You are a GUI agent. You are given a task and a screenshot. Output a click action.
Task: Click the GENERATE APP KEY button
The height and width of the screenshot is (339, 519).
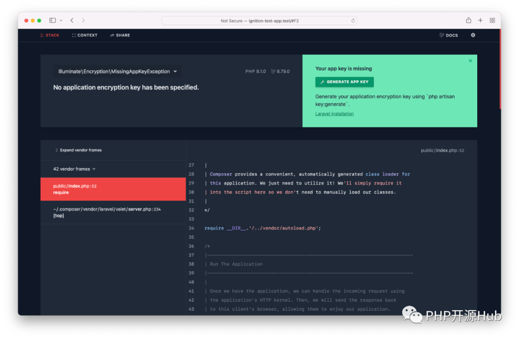tap(344, 82)
